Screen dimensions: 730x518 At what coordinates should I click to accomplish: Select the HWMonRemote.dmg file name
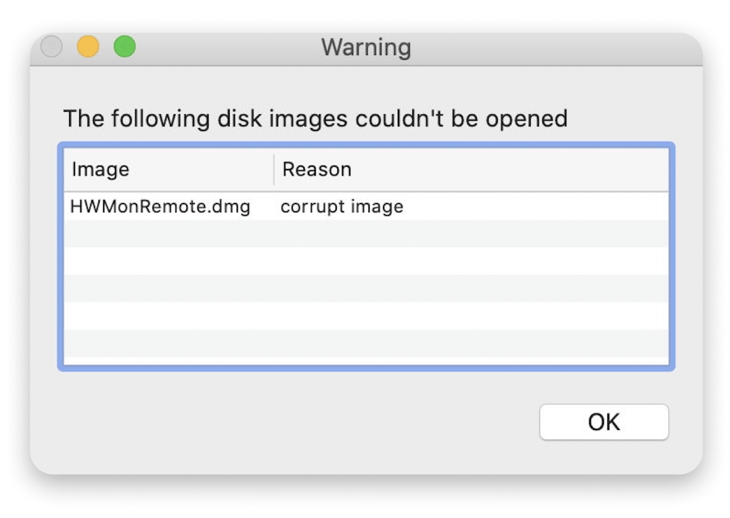(160, 206)
